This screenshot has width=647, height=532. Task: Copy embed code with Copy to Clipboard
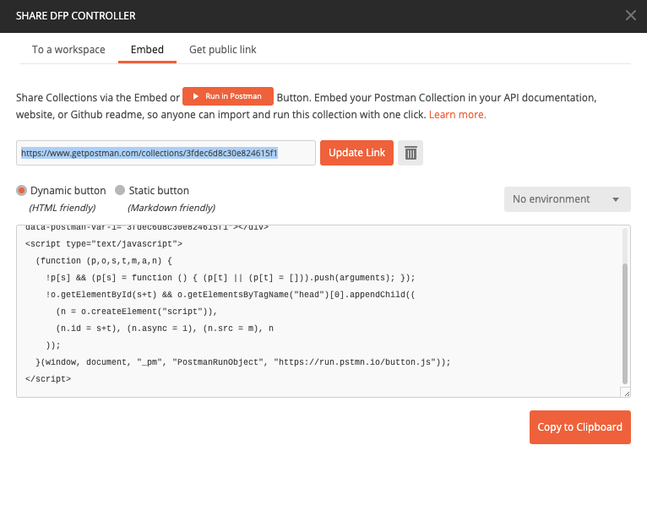pos(579,427)
